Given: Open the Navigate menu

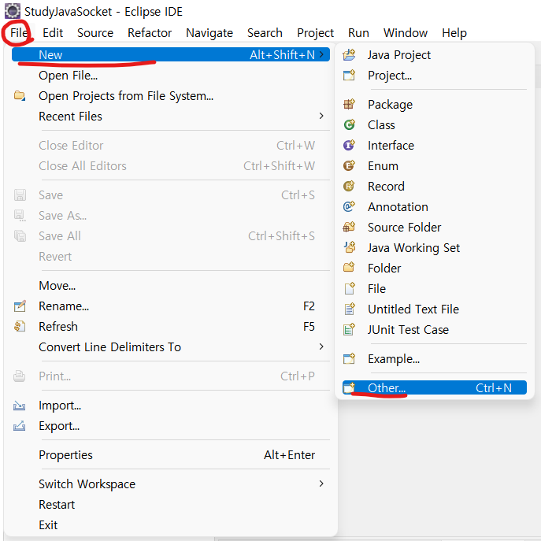Looking at the screenshot, I should [x=209, y=33].
